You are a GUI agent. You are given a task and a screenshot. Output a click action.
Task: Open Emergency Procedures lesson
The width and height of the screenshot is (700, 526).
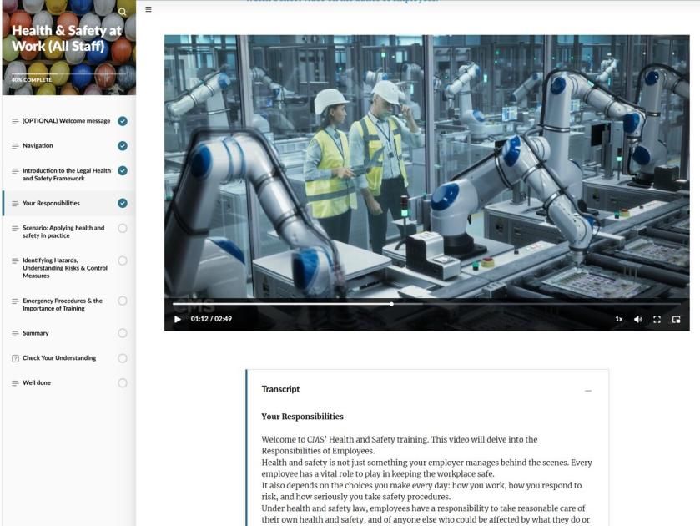(69, 305)
